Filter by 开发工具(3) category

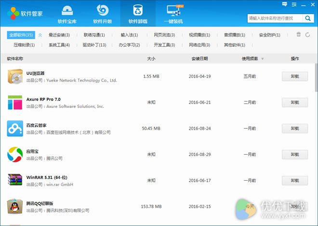click(164, 45)
